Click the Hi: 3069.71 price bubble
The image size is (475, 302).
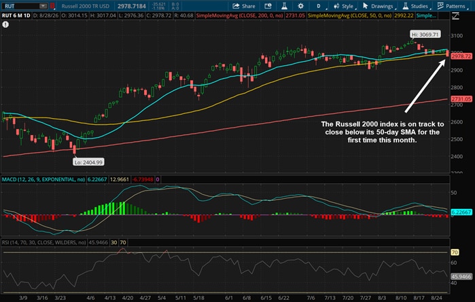(425, 35)
